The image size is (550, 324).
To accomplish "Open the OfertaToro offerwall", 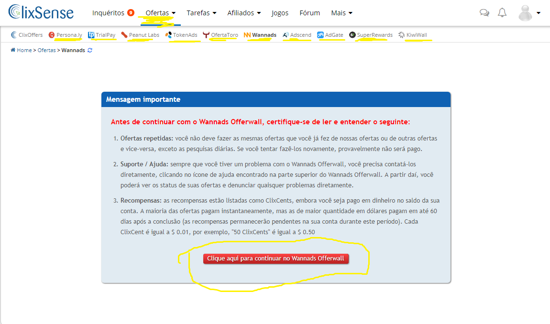I will tap(220, 35).
